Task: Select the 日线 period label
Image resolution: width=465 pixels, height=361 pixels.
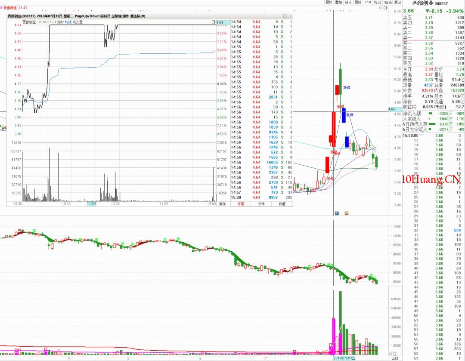Action: [x=395, y=358]
